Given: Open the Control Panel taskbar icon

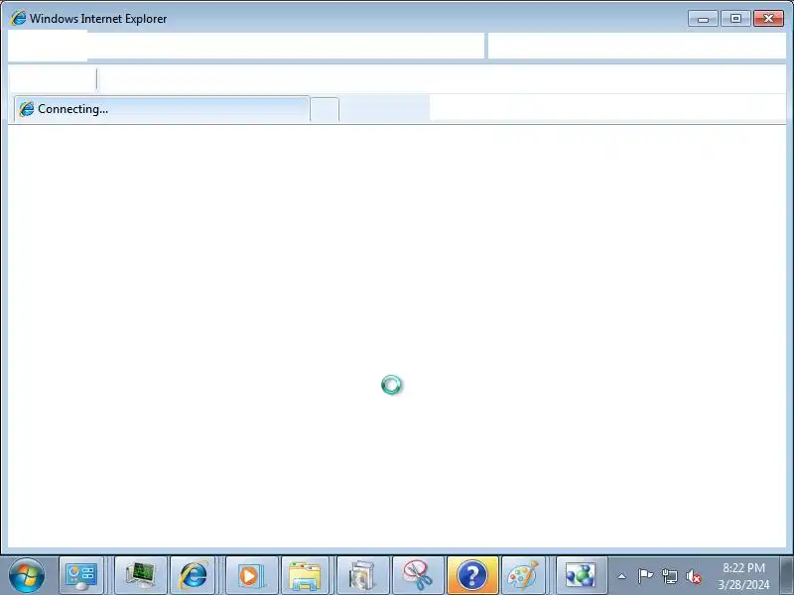Looking at the screenshot, I should pos(81,576).
